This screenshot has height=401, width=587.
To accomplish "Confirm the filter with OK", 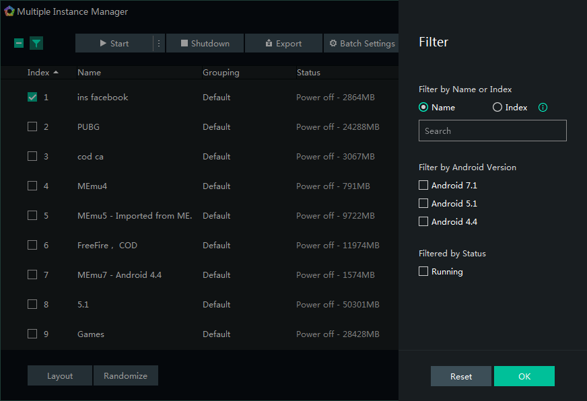I will click(524, 376).
